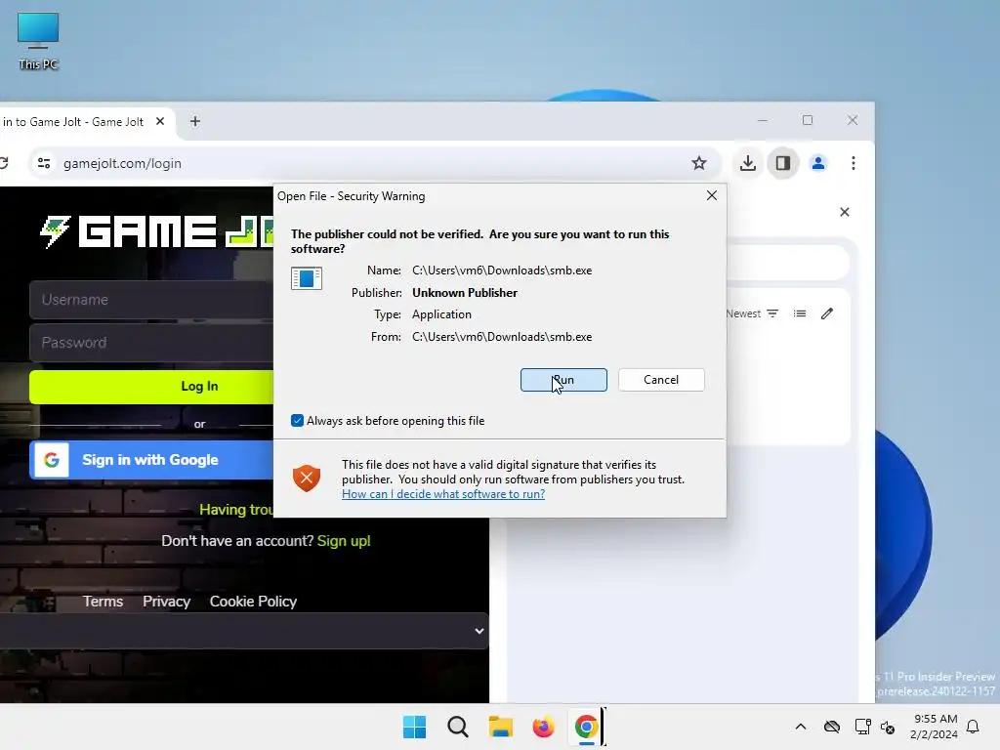Click the site information icon beside URL

(44, 163)
